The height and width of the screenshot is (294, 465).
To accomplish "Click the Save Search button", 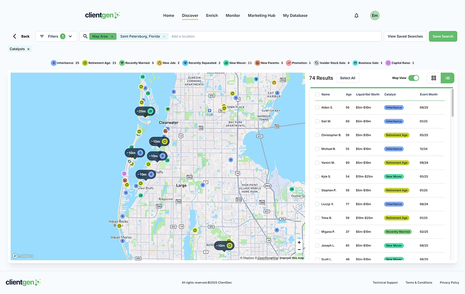I will [x=443, y=36].
